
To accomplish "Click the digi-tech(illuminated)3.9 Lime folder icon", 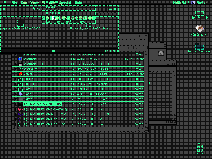I will coord(20,124).
